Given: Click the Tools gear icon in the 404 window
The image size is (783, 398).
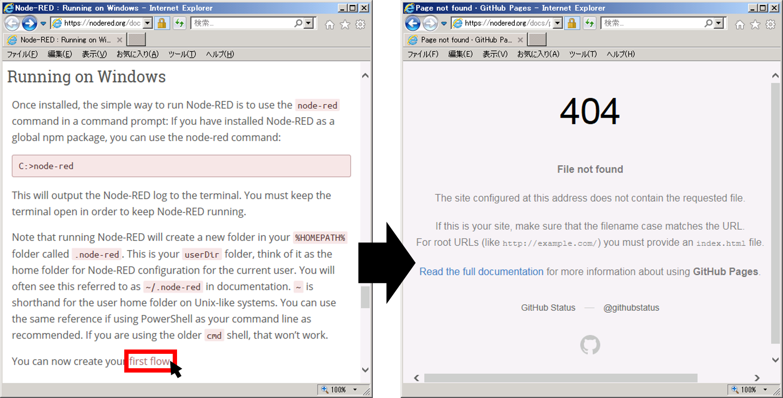Looking at the screenshot, I should [771, 24].
